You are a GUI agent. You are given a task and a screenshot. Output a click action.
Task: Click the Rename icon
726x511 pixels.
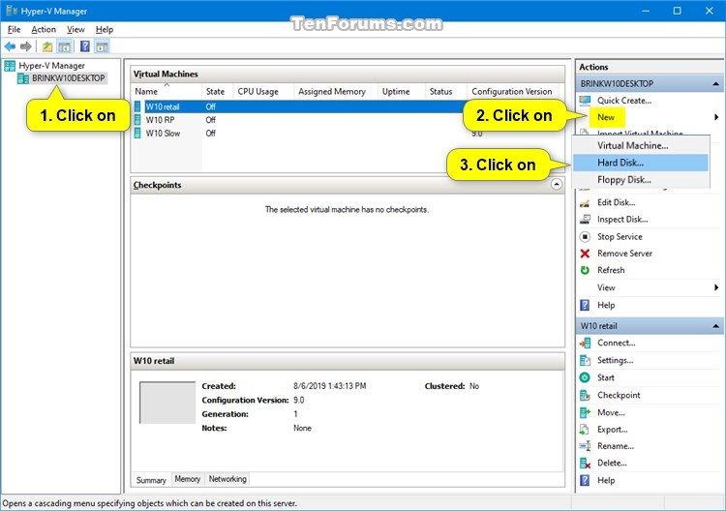coord(586,446)
